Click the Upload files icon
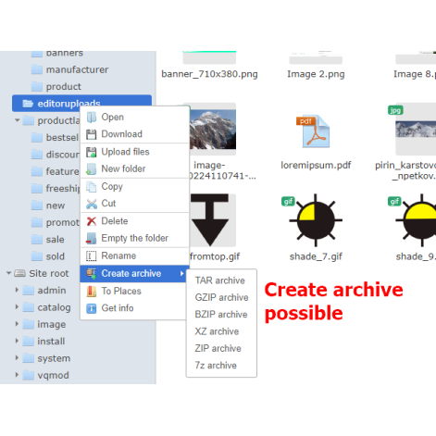This screenshot has height=436, width=436. (92, 152)
